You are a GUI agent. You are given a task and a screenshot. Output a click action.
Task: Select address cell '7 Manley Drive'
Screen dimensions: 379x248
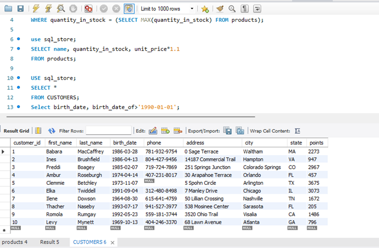tap(212, 191)
